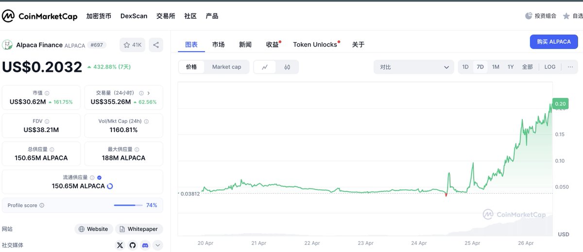Image resolution: width=583 pixels, height=252 pixels.
Task: Open the Discord social link
Action: tap(145, 245)
